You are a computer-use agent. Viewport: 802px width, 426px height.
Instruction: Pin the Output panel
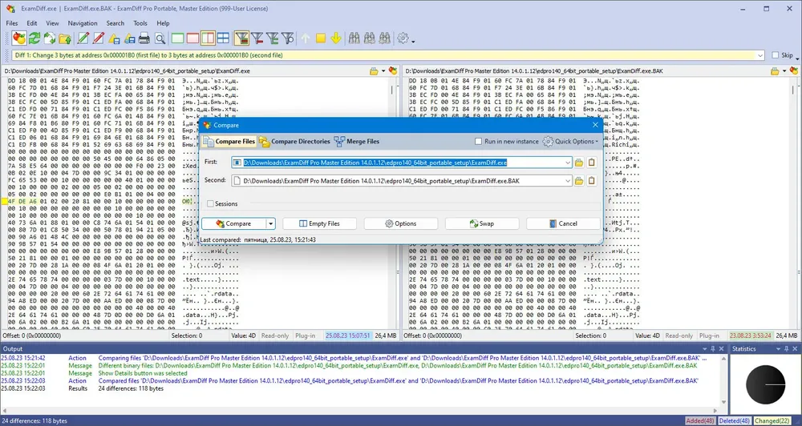(x=713, y=349)
